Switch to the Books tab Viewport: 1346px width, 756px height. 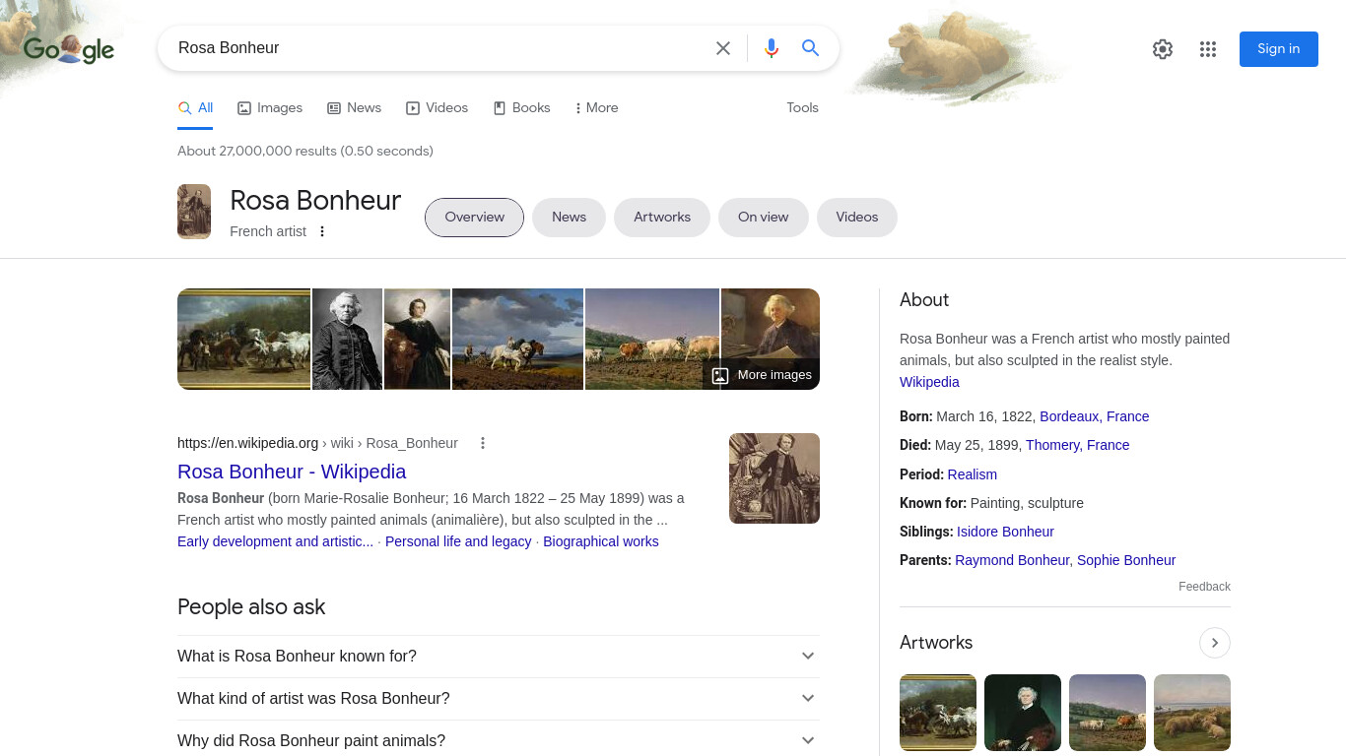coord(521,108)
